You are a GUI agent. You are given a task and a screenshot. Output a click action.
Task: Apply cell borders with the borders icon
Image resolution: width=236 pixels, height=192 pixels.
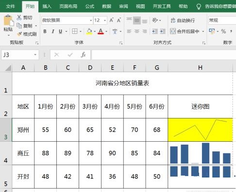tap(75, 31)
